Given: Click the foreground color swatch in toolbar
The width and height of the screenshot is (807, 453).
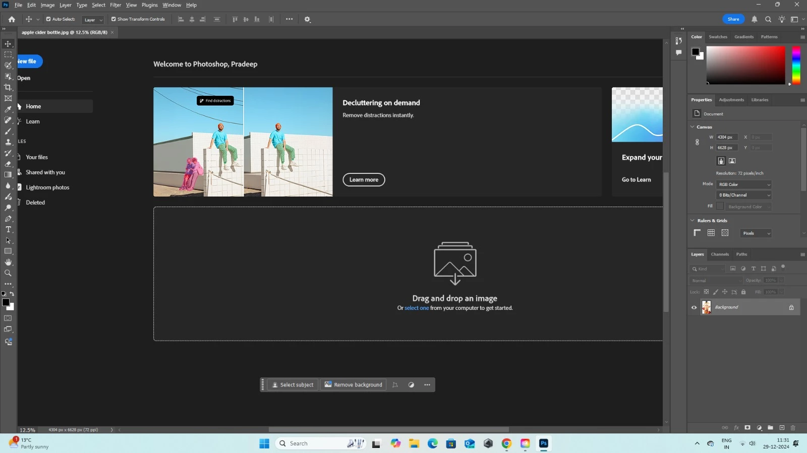Looking at the screenshot, I should [x=6, y=302].
